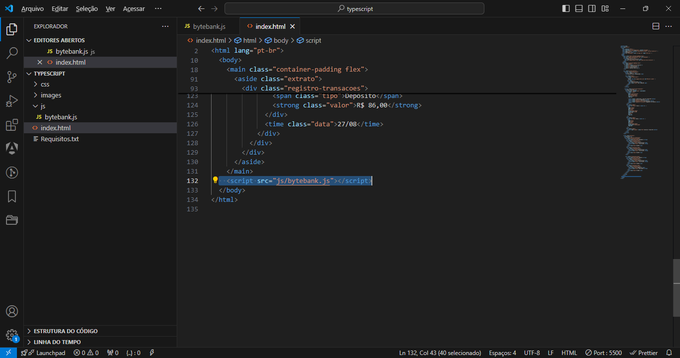680x358 pixels.
Task: Open the Git Graph icon in activity bar
Action: point(12,173)
